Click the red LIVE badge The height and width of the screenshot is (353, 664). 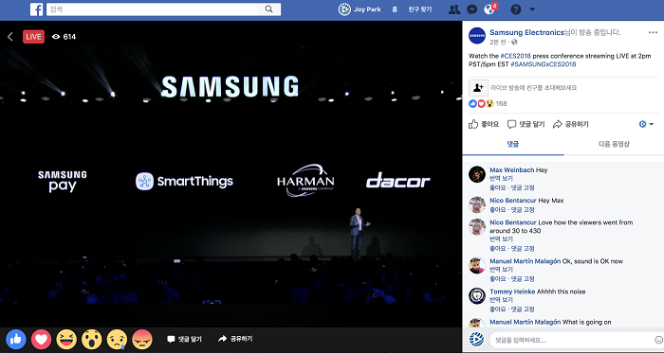33,37
